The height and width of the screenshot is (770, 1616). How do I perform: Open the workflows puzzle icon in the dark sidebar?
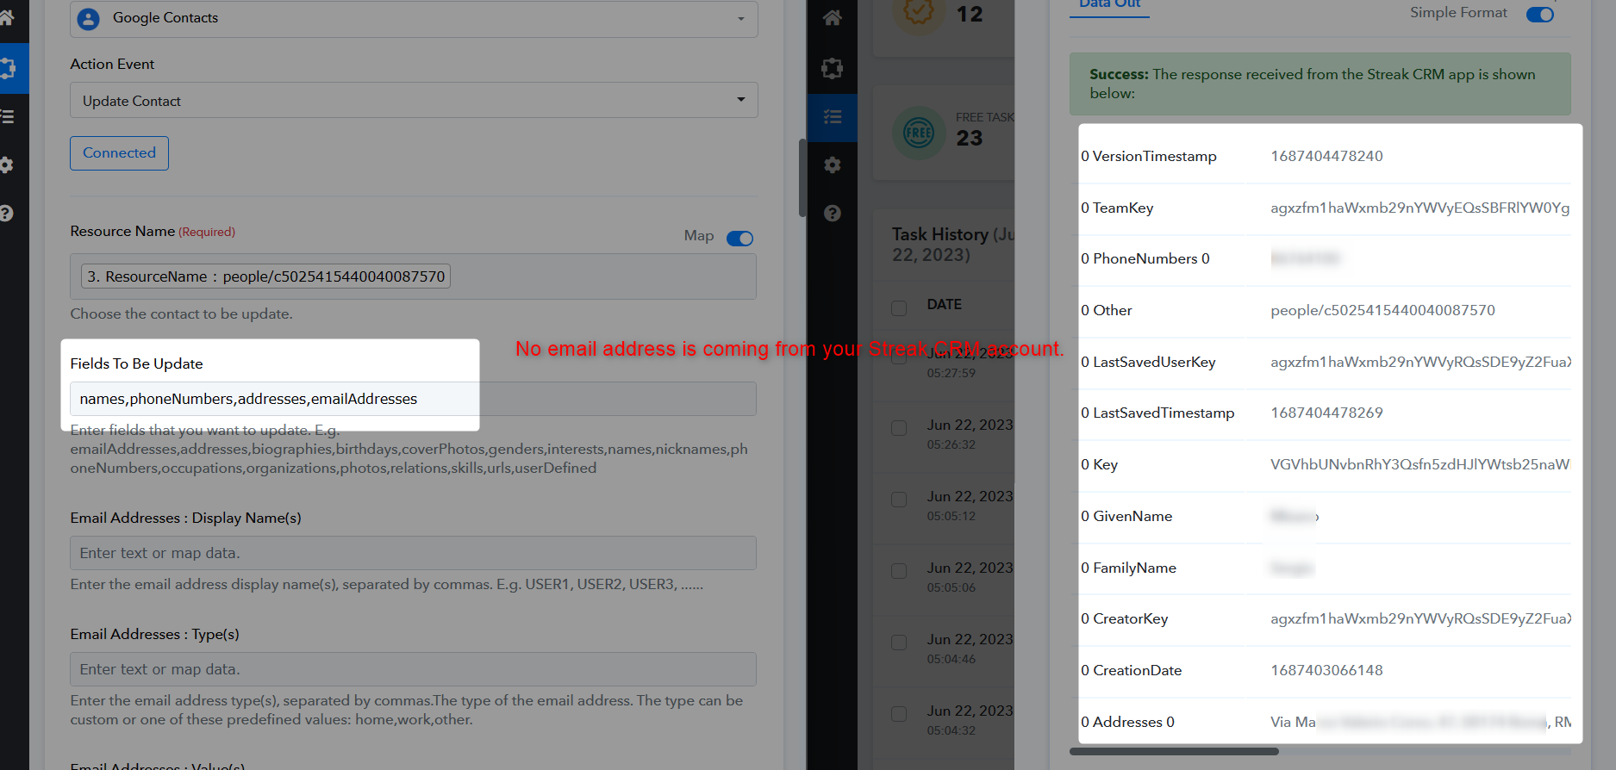[x=832, y=68]
